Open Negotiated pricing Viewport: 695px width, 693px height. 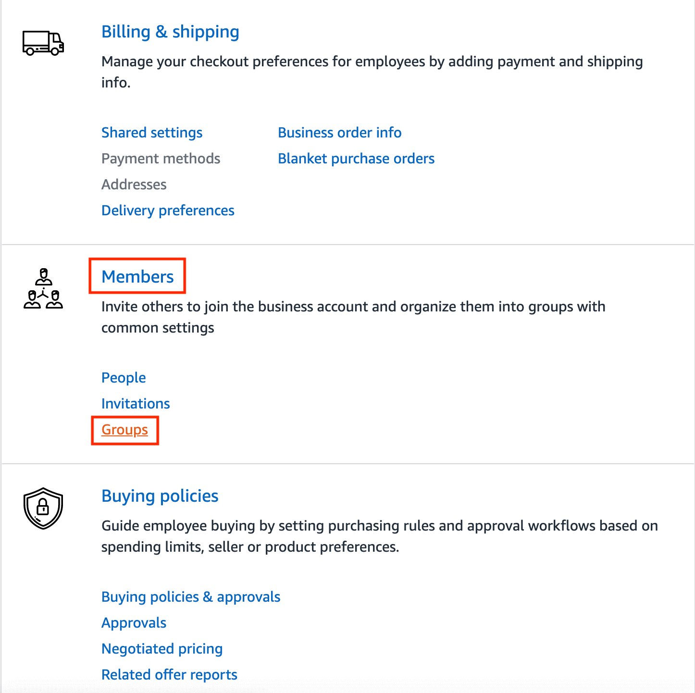tap(162, 649)
